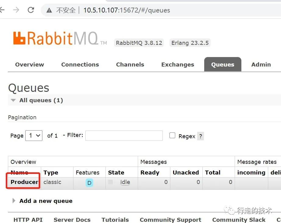Open the Community Slack link
Image resolution: width=281 pixels, height=223 pixels.
pos(239,220)
